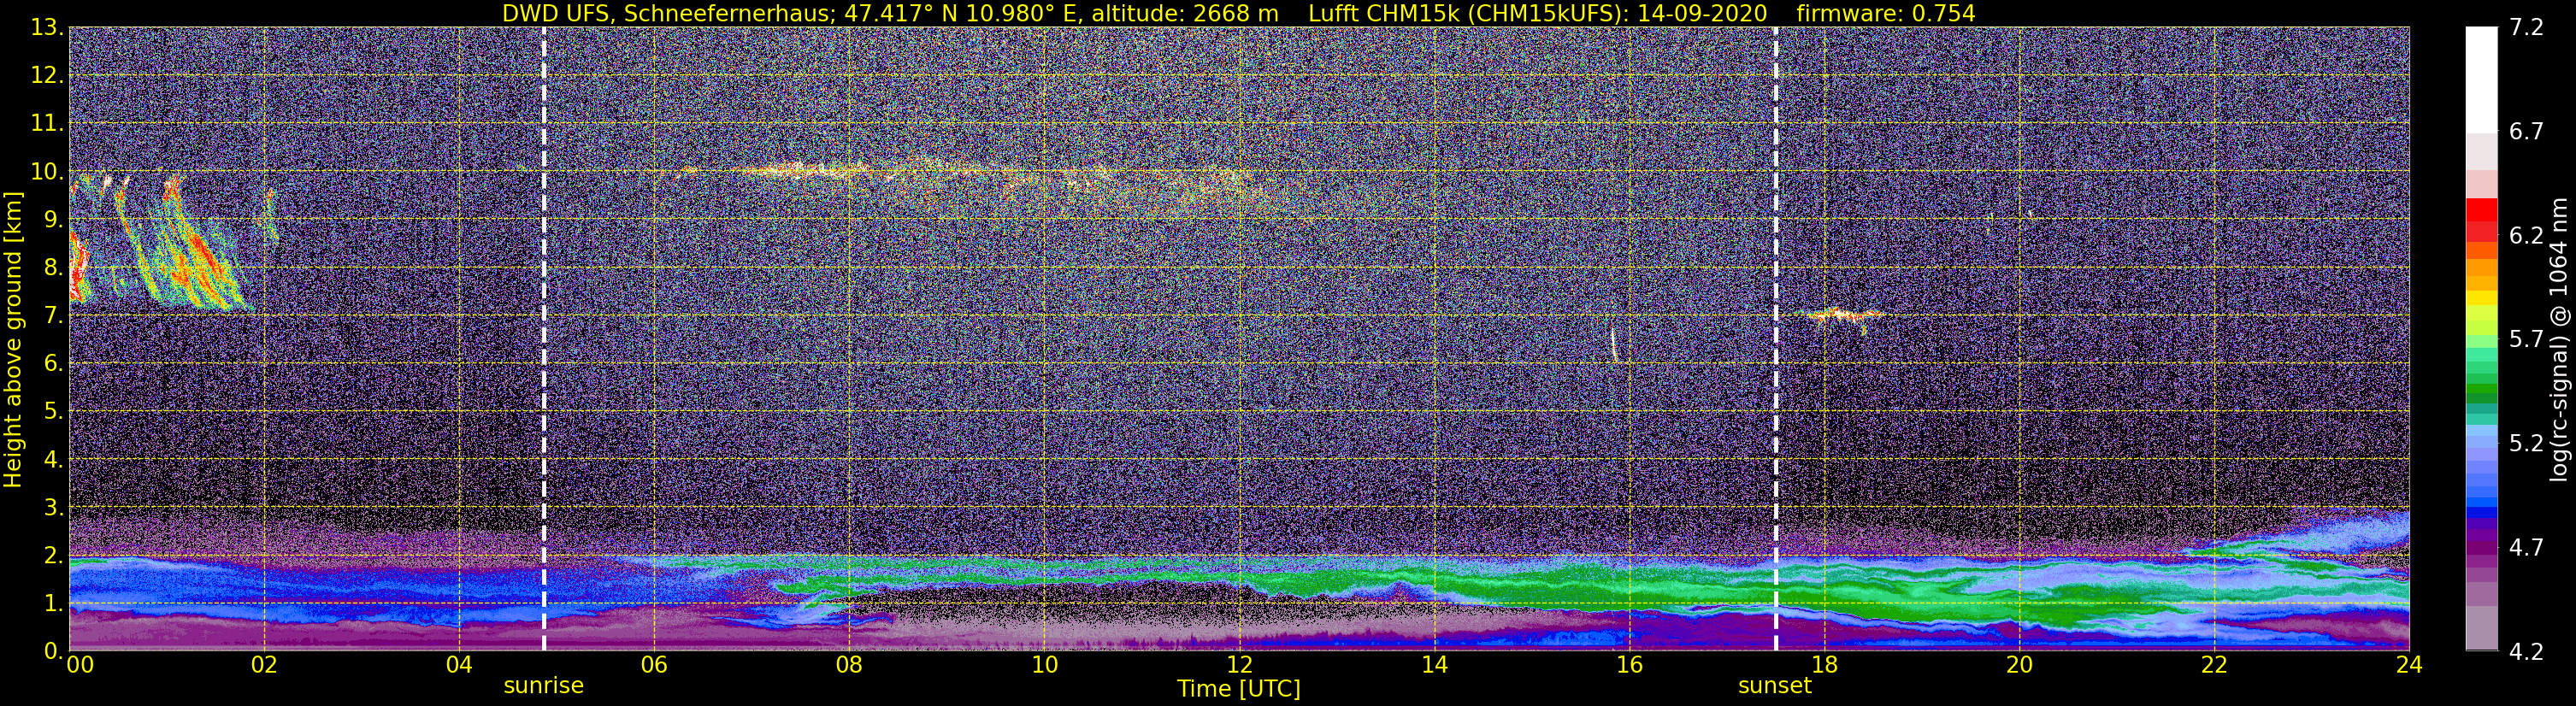Click the plot title with the station name and date

[x=1238, y=13]
